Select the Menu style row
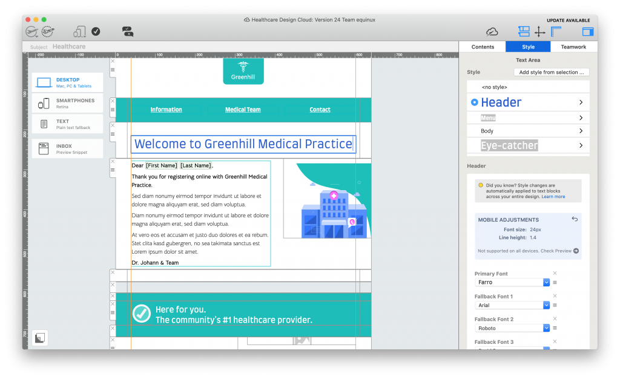 [x=528, y=118]
